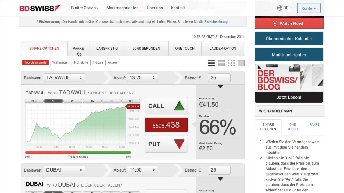Click the red PUT down arrow

coord(179,144)
